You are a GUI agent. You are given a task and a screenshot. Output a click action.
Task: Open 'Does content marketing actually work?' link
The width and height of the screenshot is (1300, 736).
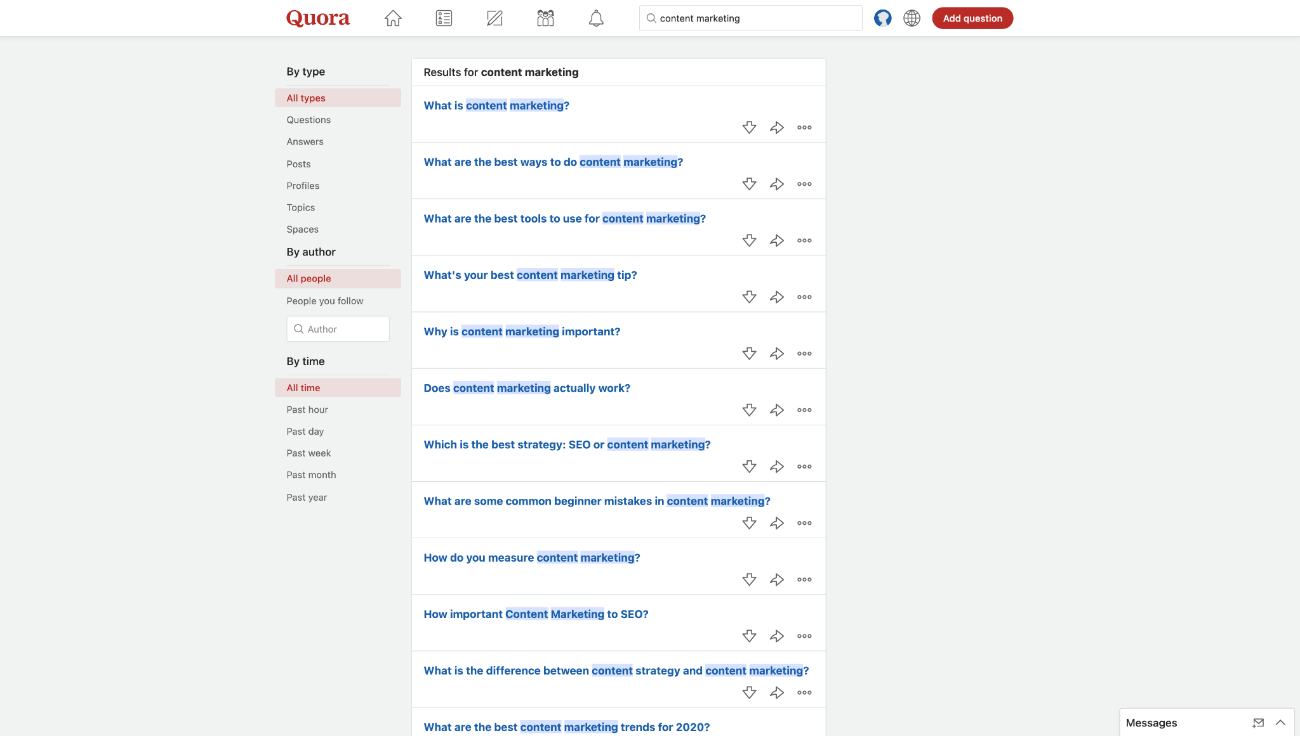coord(527,388)
